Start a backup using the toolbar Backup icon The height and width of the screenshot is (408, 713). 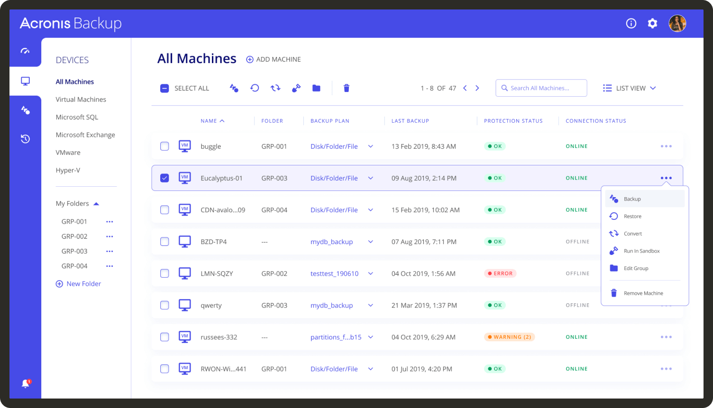coord(234,88)
